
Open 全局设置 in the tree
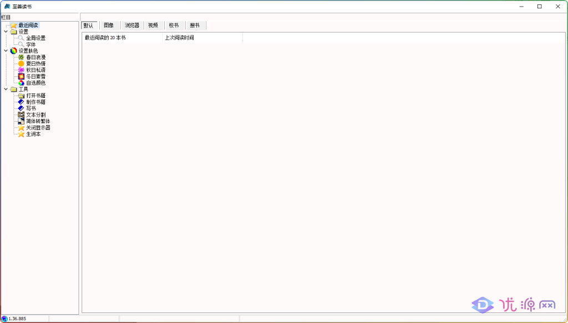(x=35, y=38)
